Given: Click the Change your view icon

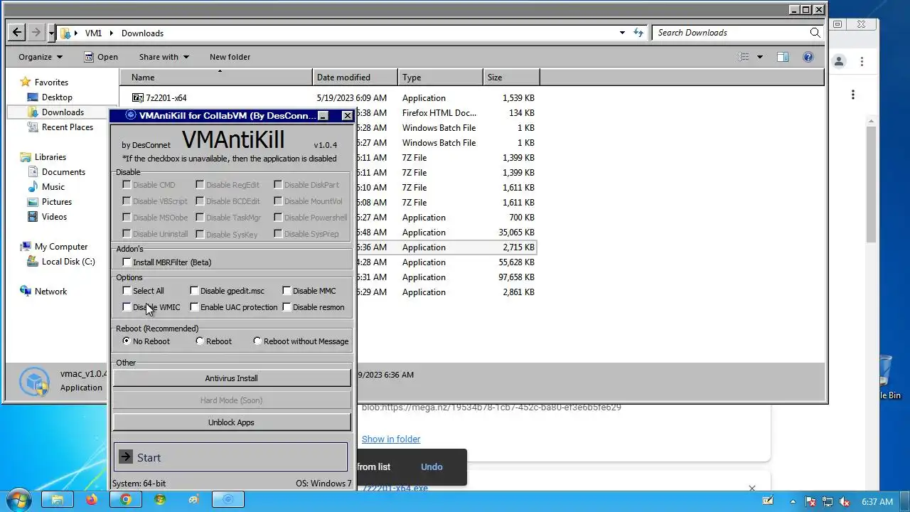Looking at the screenshot, I should pyautogui.click(x=744, y=57).
